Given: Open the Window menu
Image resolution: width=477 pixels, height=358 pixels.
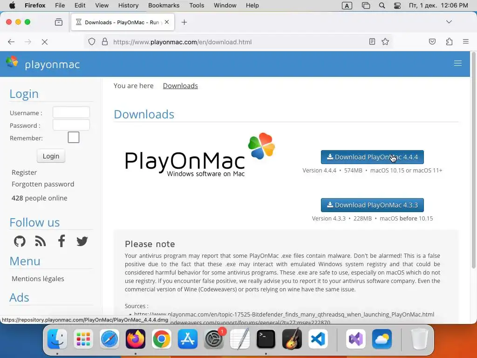Looking at the screenshot, I should pos(225,5).
